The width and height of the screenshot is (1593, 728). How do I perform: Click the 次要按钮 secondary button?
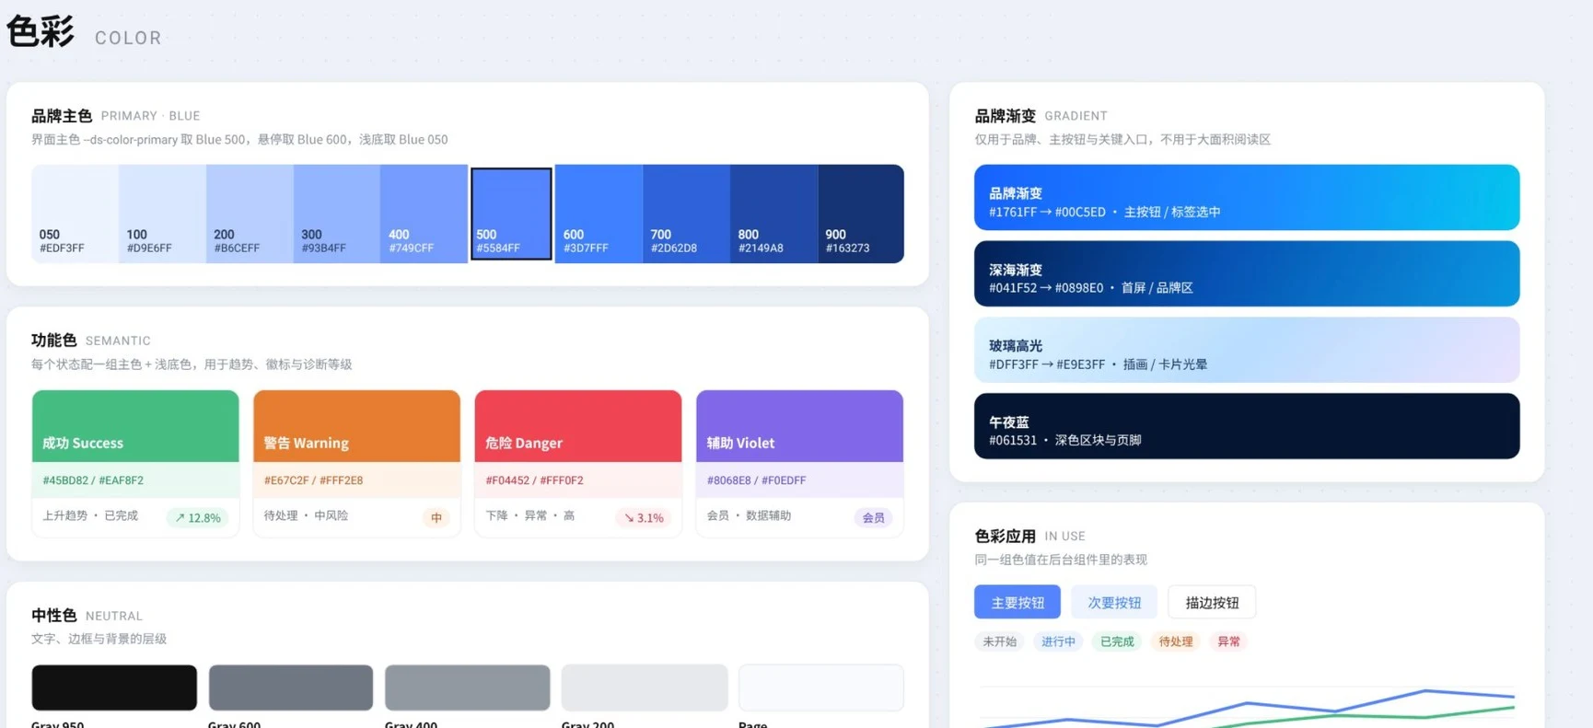(x=1114, y=602)
